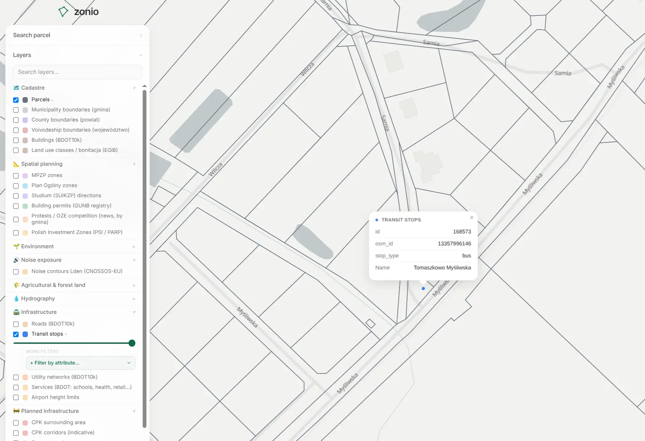Enable Noise contours Lden layer

pos(16,271)
